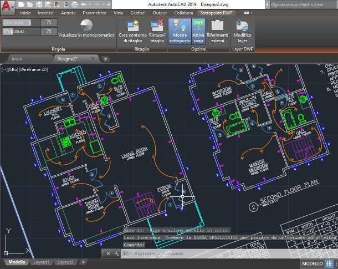Viewport: 338px width, 269px height.
Task: Adjust the Contrasto slider
Action: [21, 22]
